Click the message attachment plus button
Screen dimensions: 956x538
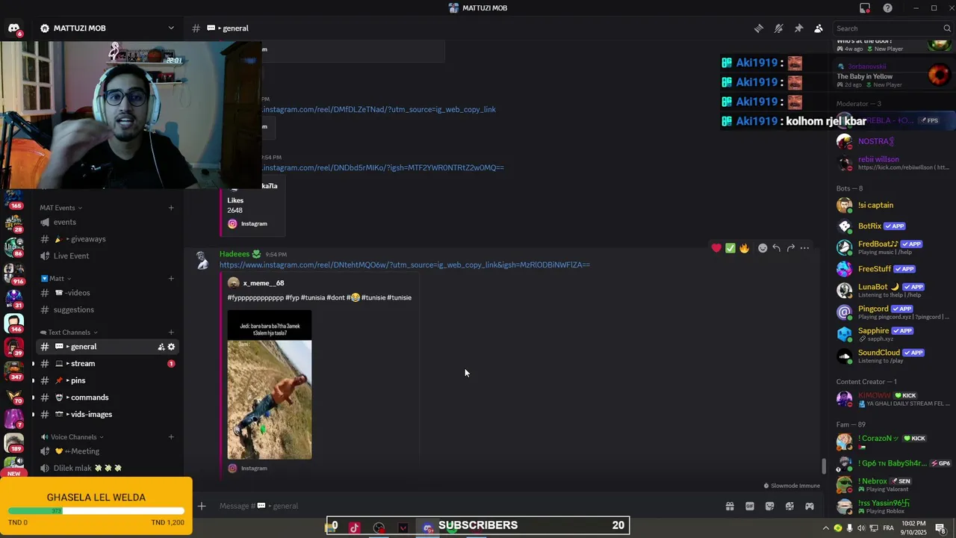click(x=202, y=506)
